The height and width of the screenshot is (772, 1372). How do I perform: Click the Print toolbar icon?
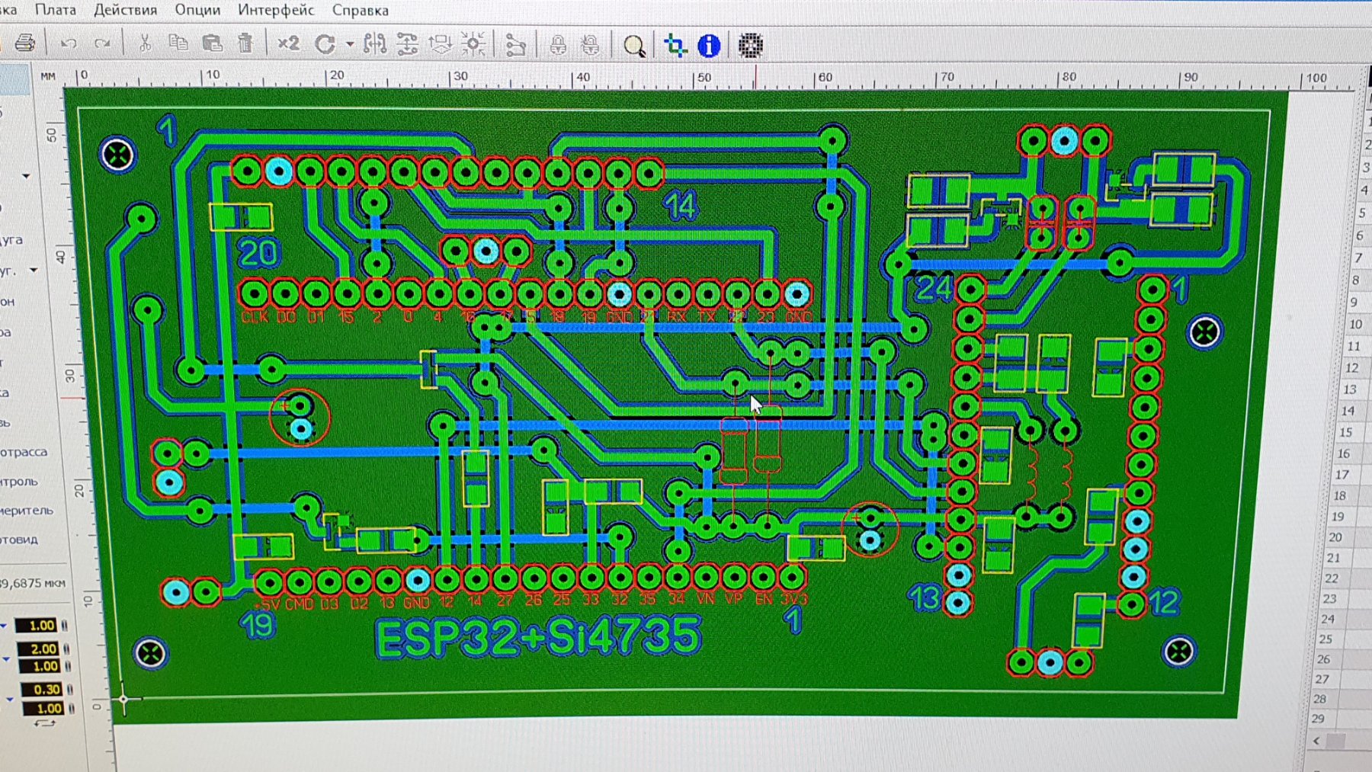pos(24,43)
